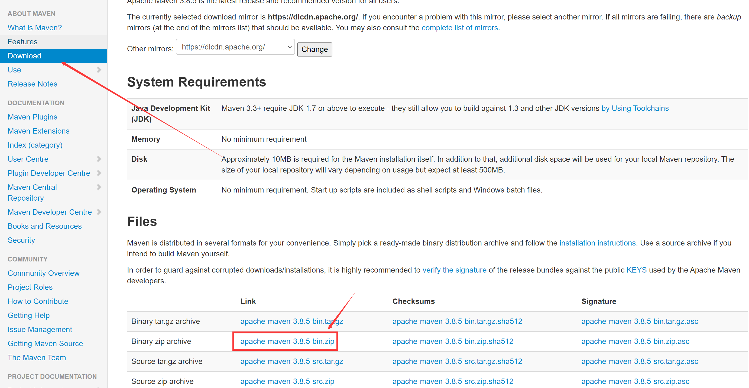Visit by Using Toolchains link
The width and height of the screenshot is (749, 388).
click(x=635, y=108)
